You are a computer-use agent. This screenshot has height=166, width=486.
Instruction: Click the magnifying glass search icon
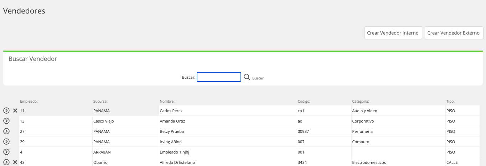coord(247,77)
